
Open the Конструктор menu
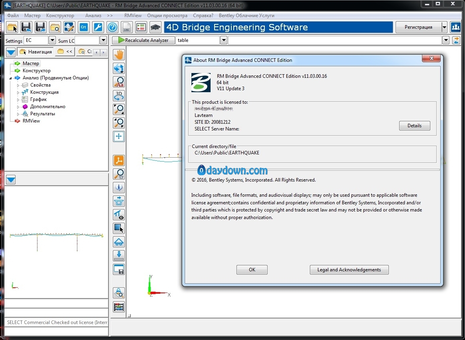coord(60,16)
